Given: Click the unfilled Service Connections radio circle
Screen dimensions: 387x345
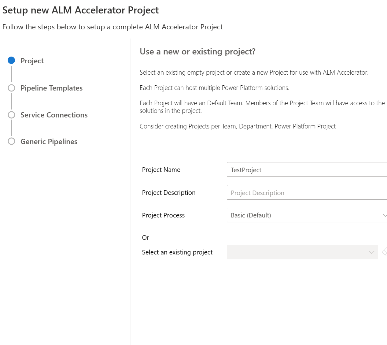Looking at the screenshot, I should [x=12, y=115].
